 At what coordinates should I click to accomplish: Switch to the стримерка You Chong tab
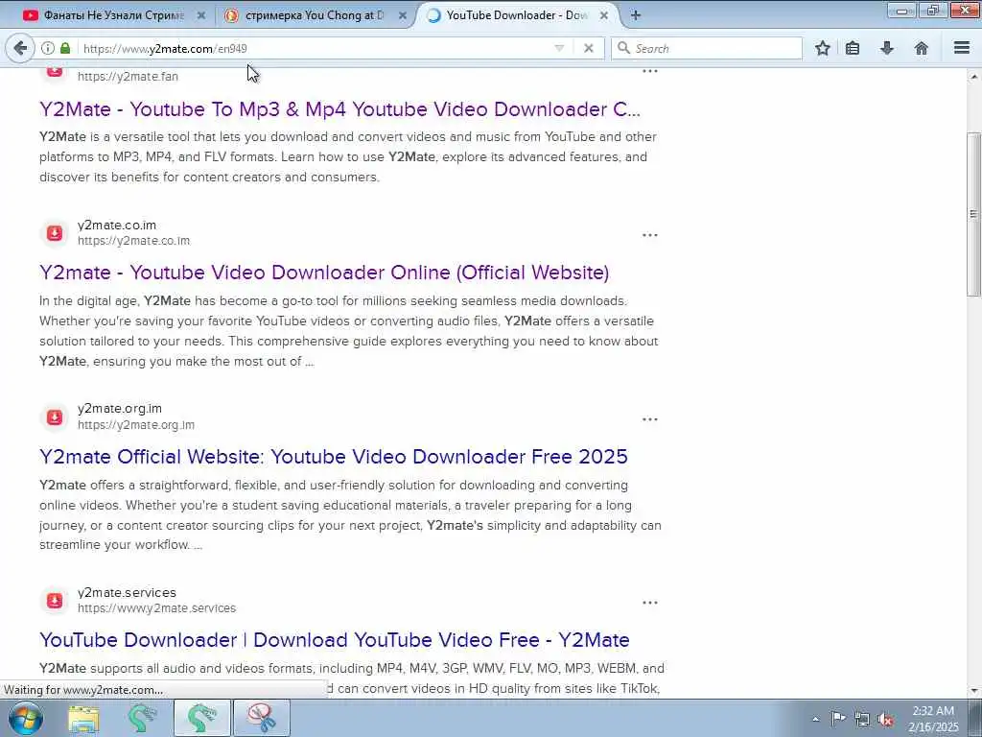[x=315, y=15]
